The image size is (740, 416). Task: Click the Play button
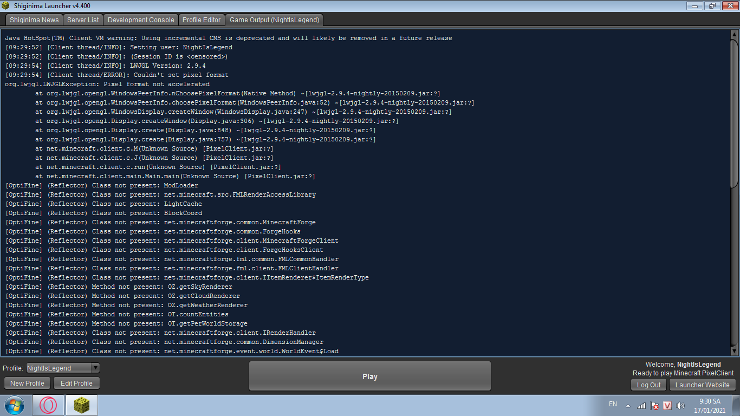pyautogui.click(x=370, y=376)
